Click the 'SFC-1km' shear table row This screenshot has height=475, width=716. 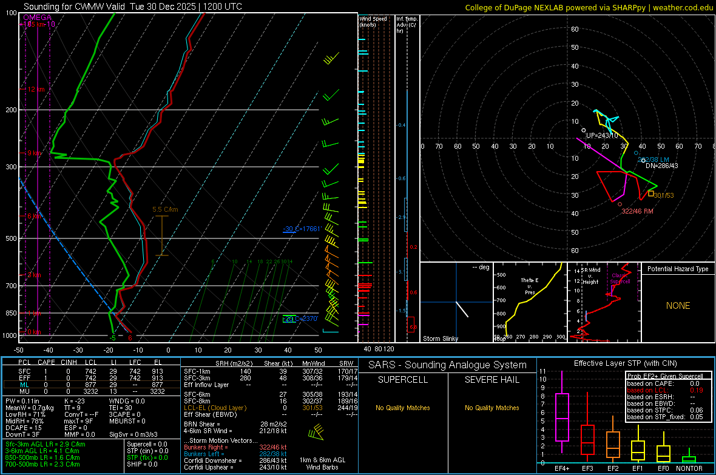(x=271, y=371)
